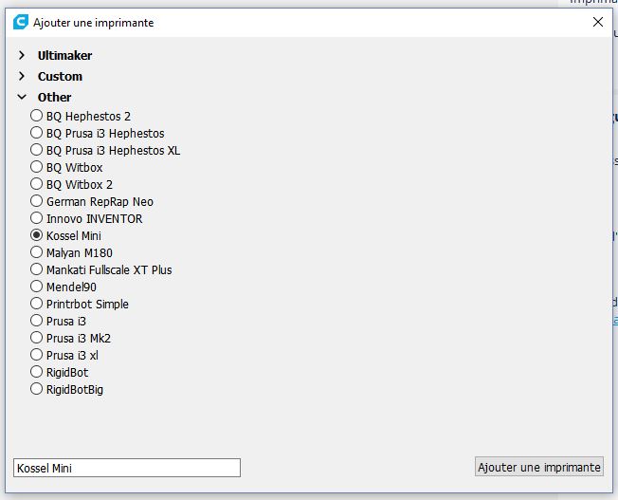Select the Prusa i3 xl option
Screen dimensions: 618x500
[x=36, y=355]
